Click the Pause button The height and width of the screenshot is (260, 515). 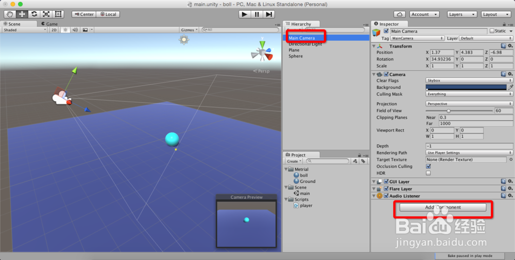(x=256, y=14)
